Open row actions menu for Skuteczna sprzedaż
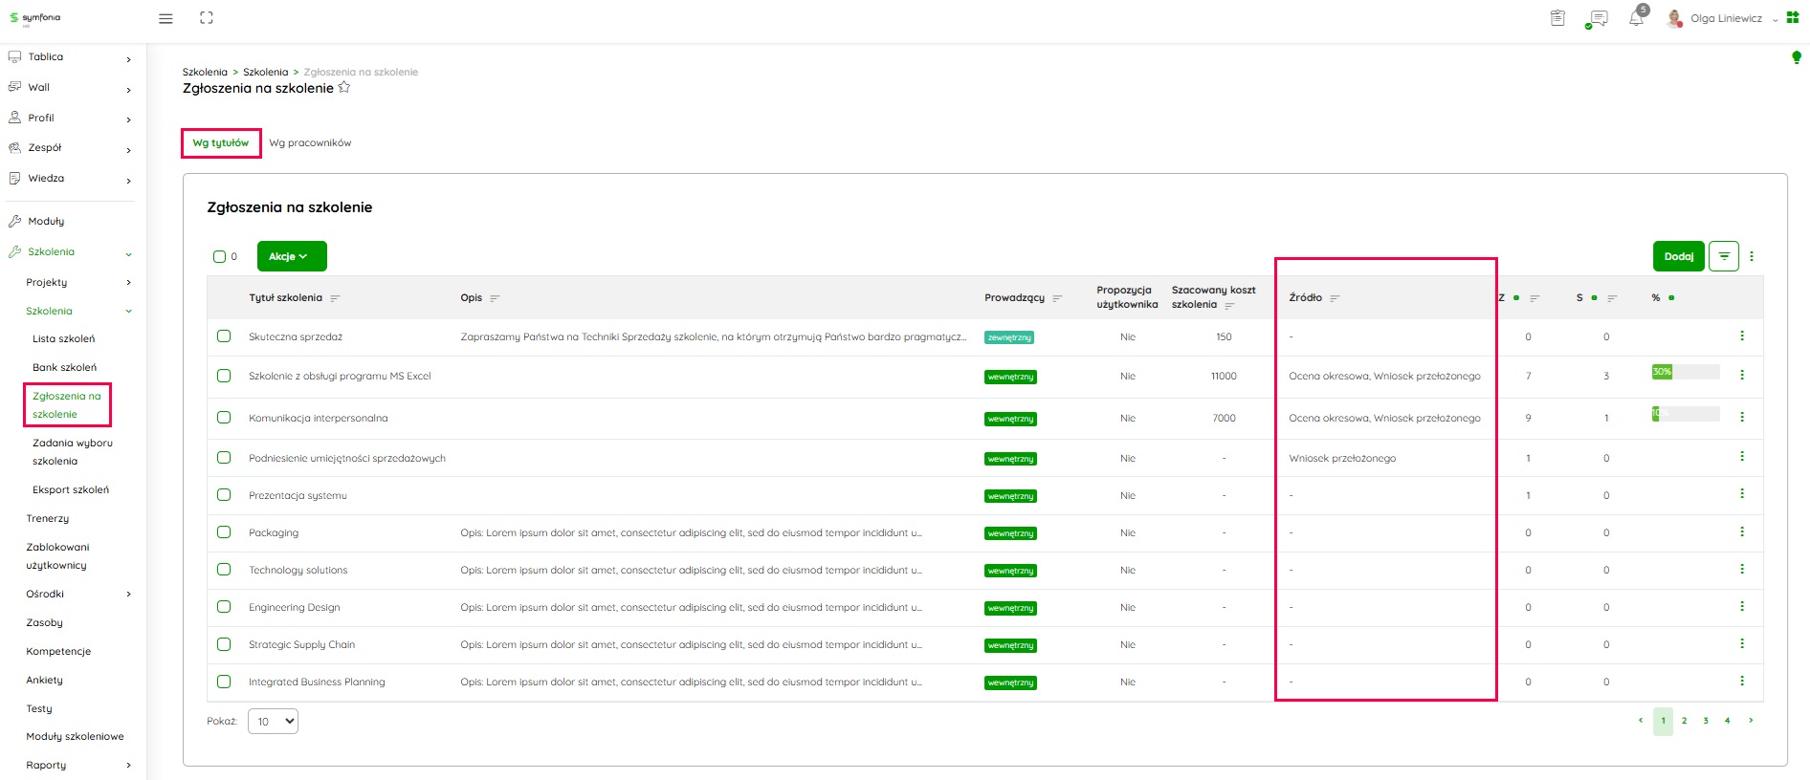1810x780 pixels. [x=1741, y=336]
